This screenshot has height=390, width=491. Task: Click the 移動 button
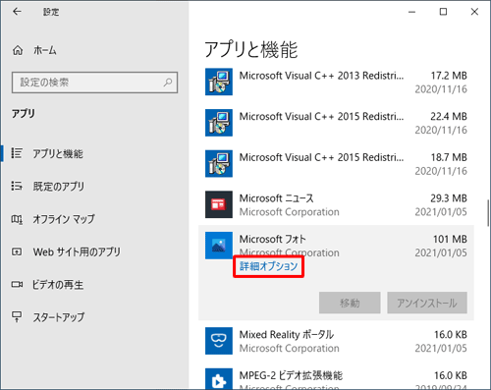(350, 303)
